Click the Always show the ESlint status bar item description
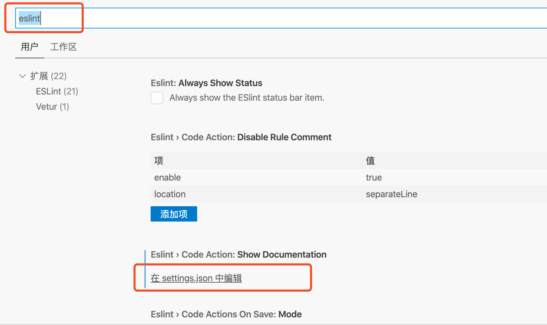Viewport: 547px width, 325px height. point(247,98)
